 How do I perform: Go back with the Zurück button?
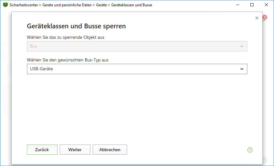(42, 150)
